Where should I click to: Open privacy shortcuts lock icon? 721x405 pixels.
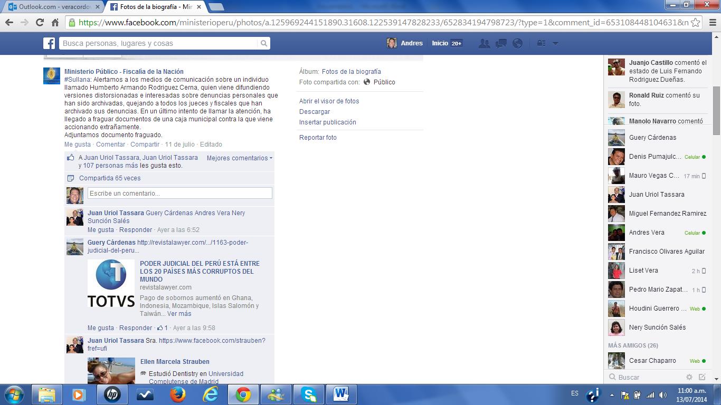click(541, 43)
